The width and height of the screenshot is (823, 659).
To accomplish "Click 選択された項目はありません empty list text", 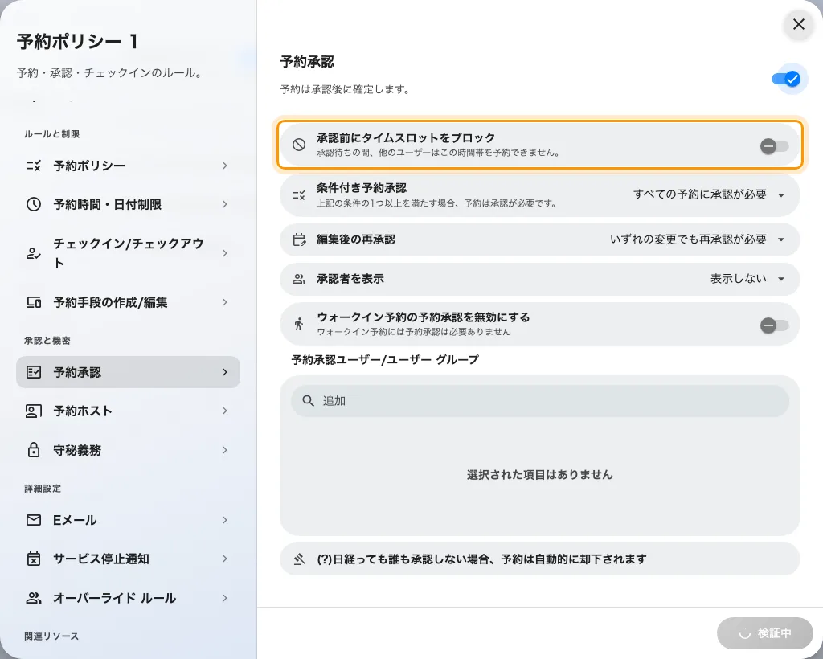I will click(539, 475).
